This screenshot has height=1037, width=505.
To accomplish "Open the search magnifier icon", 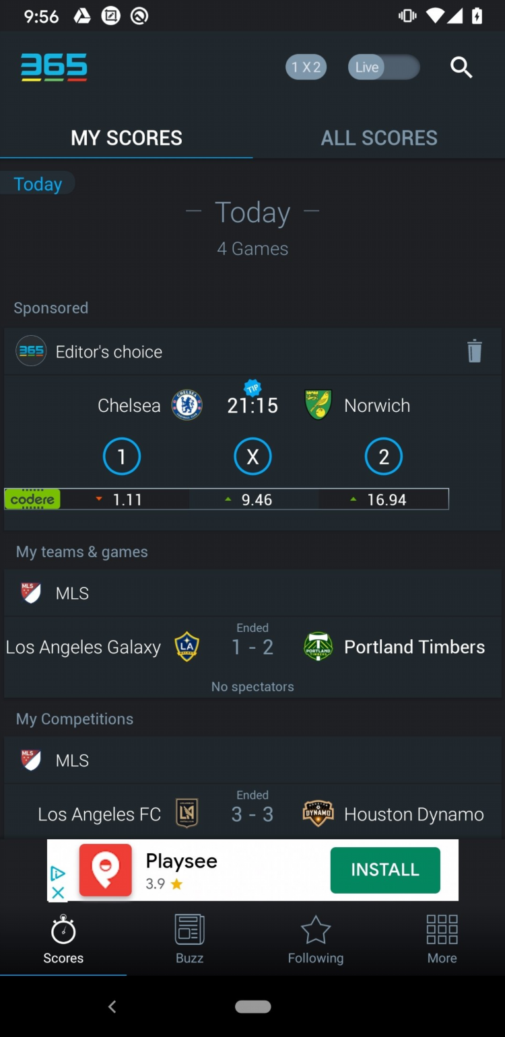I will (x=461, y=67).
